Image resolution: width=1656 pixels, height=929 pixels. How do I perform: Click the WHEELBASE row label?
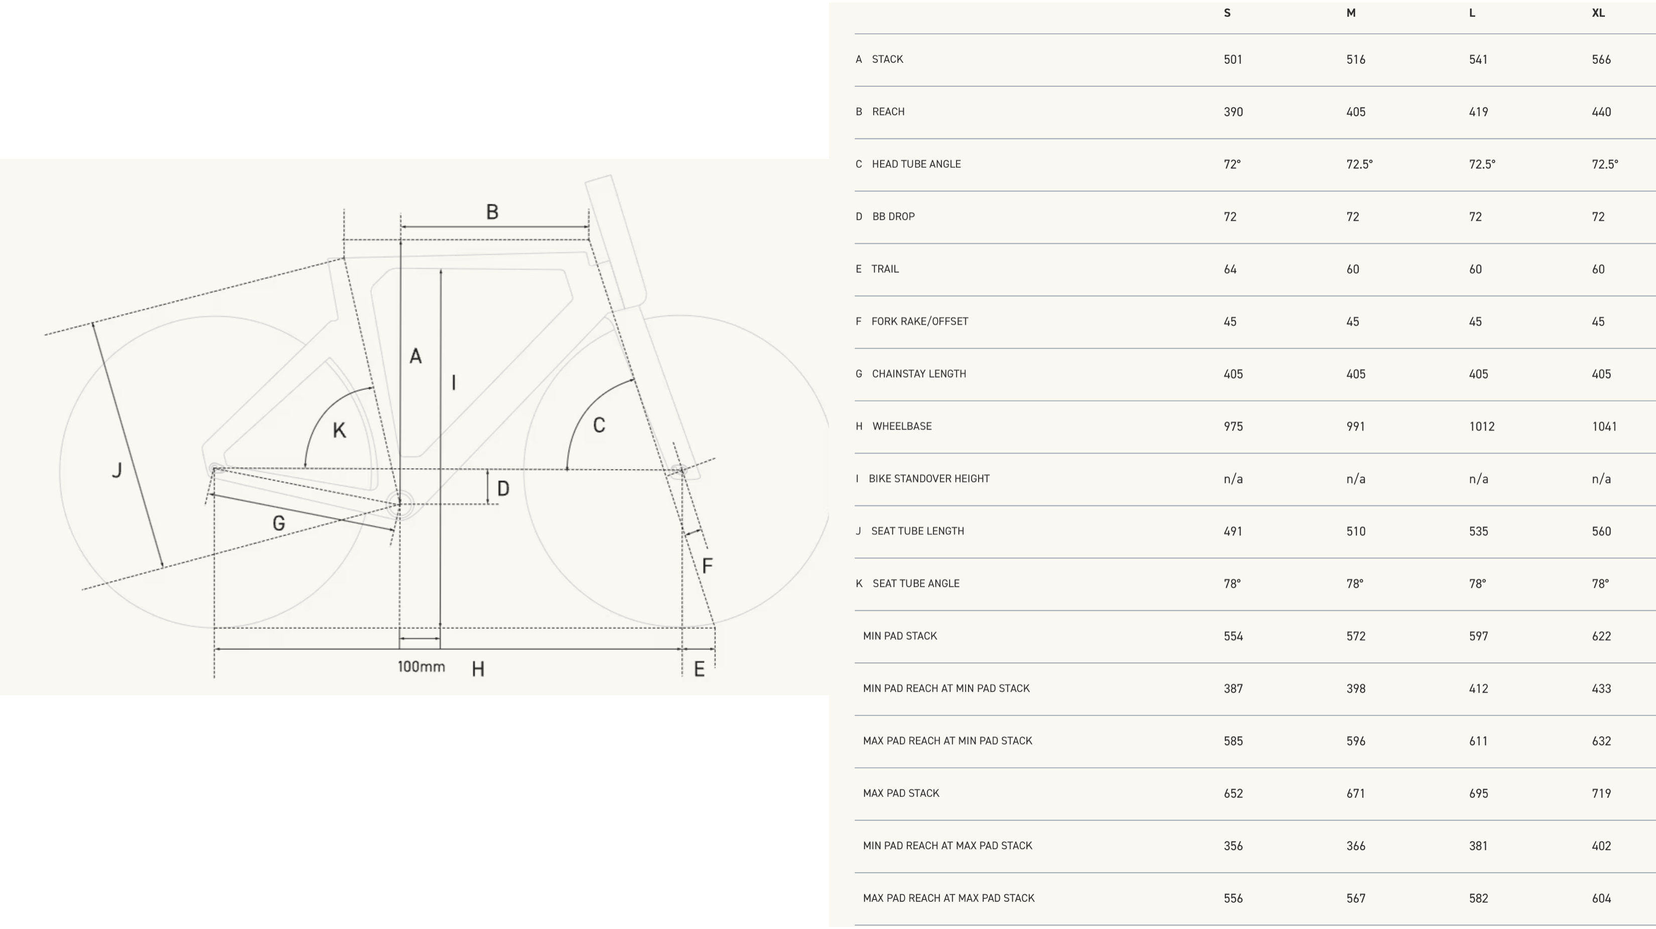point(901,426)
